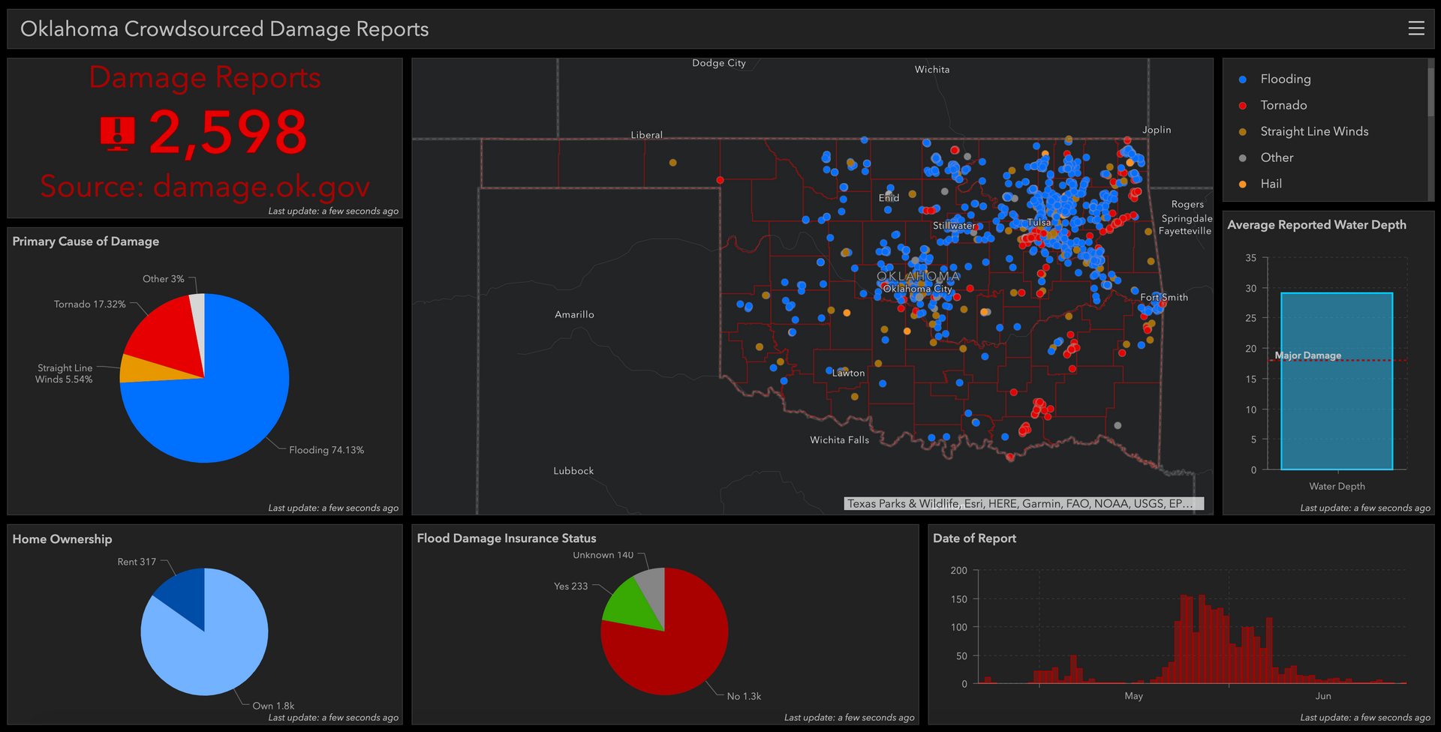Open the hamburger menu in header

1416,28
